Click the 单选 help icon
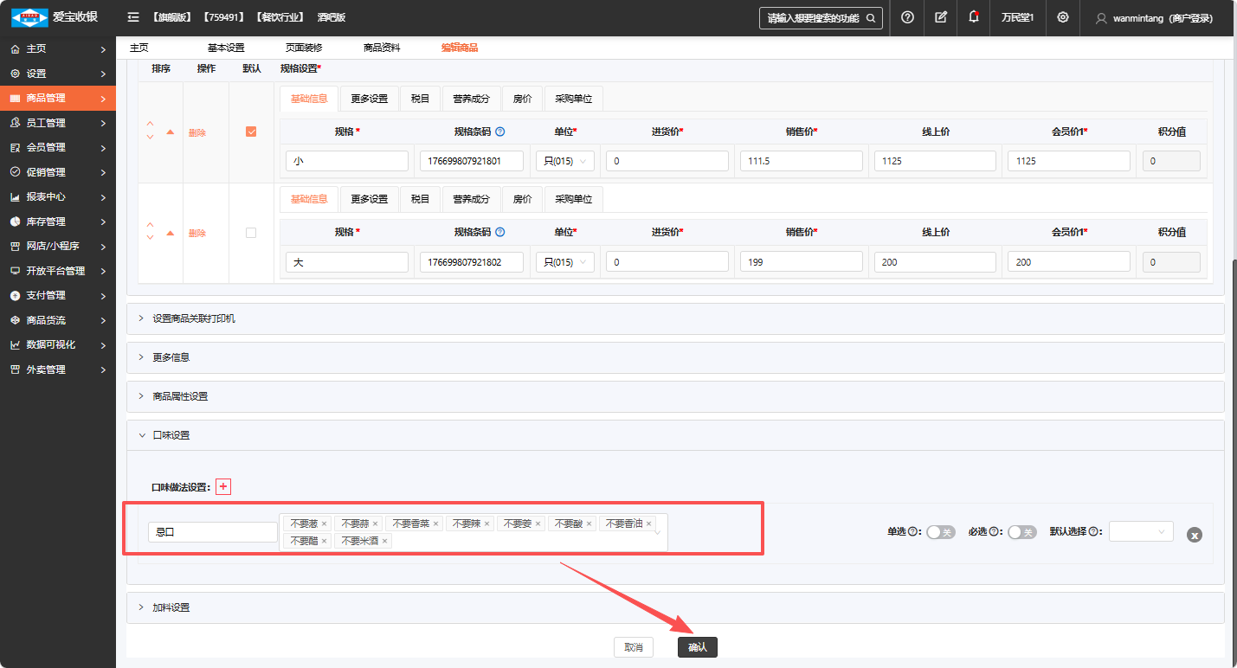 [x=912, y=532]
